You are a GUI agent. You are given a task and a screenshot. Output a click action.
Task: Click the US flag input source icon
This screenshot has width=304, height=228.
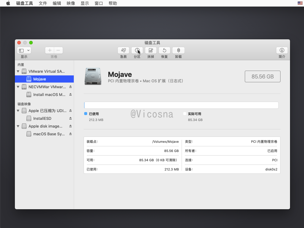(x=300, y=3)
